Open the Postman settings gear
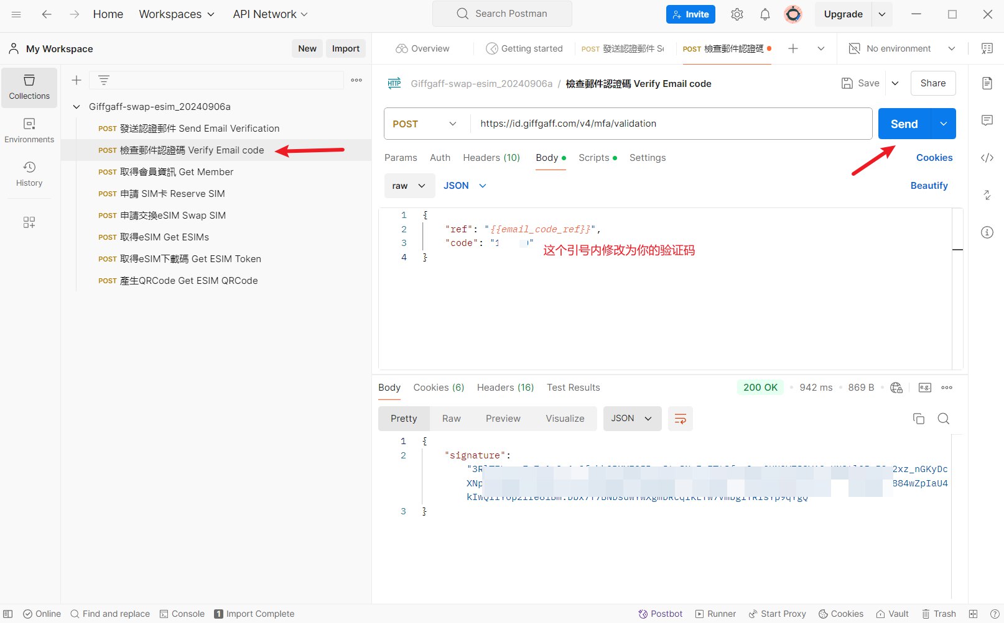1004x623 pixels. point(737,14)
